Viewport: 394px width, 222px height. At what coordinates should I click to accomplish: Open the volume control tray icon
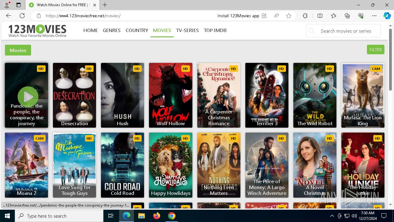click(x=354, y=216)
